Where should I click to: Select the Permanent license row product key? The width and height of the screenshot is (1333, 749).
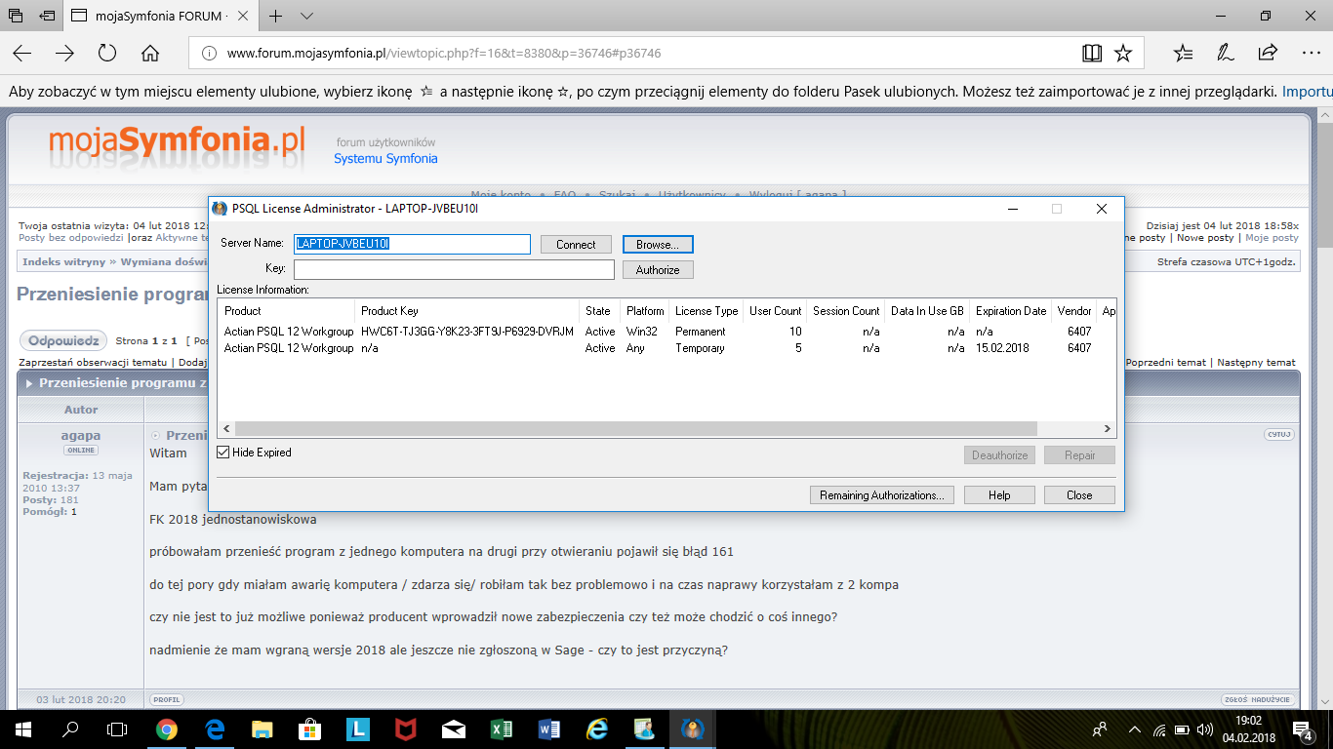point(467,332)
